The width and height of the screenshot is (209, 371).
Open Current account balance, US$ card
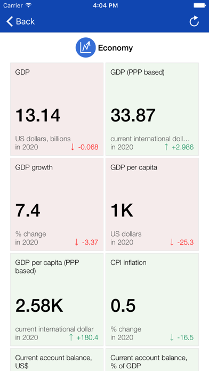point(57,360)
